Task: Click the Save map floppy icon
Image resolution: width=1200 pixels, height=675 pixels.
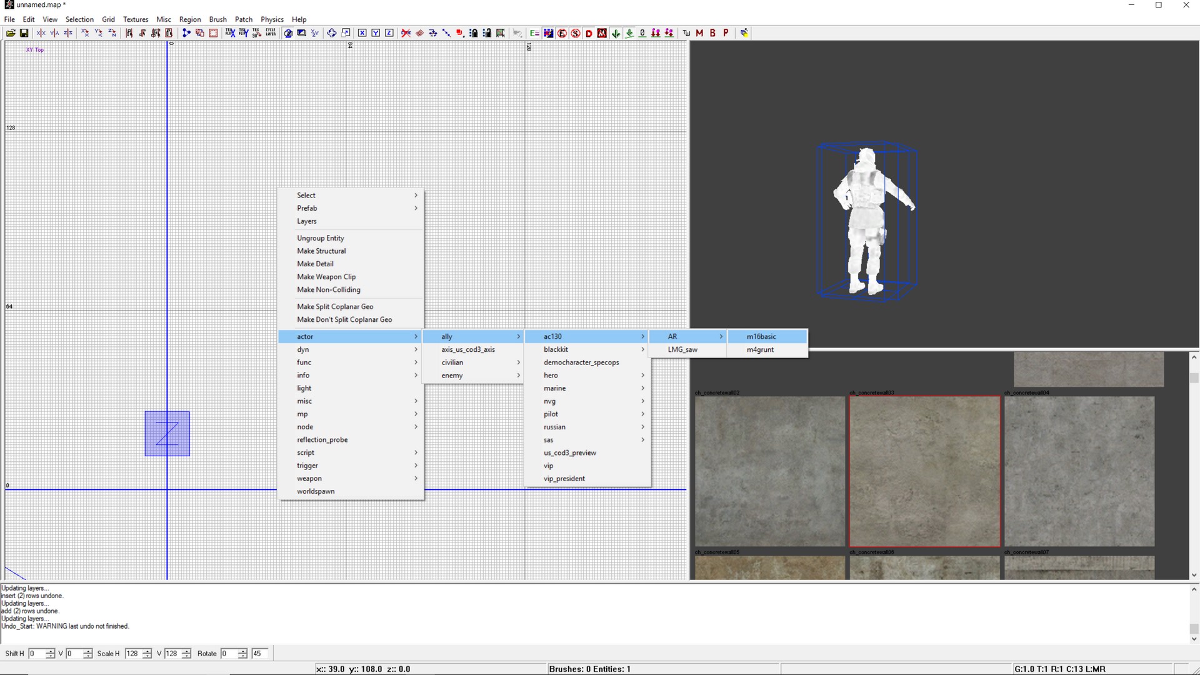Action: [24, 33]
